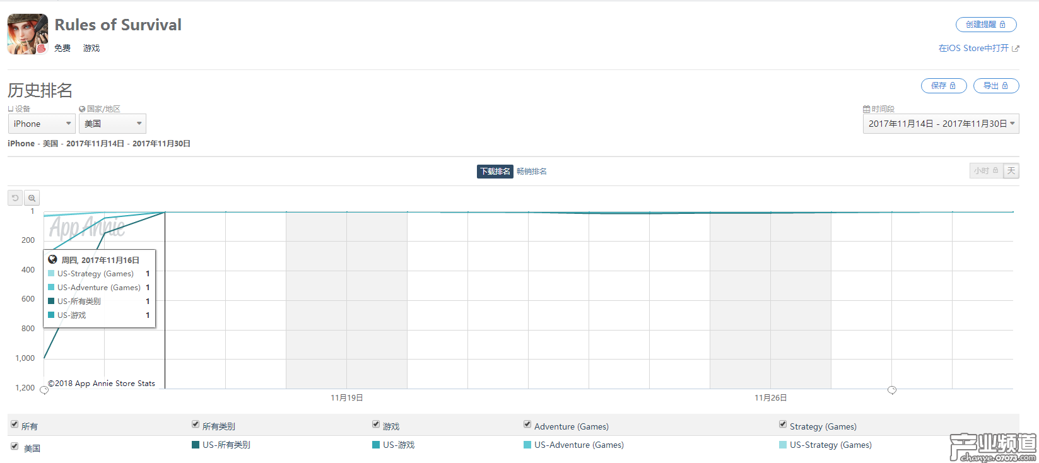Image resolution: width=1039 pixels, height=463 pixels.
Task: Click the magnifier zoom icon above chart
Action: click(x=32, y=198)
